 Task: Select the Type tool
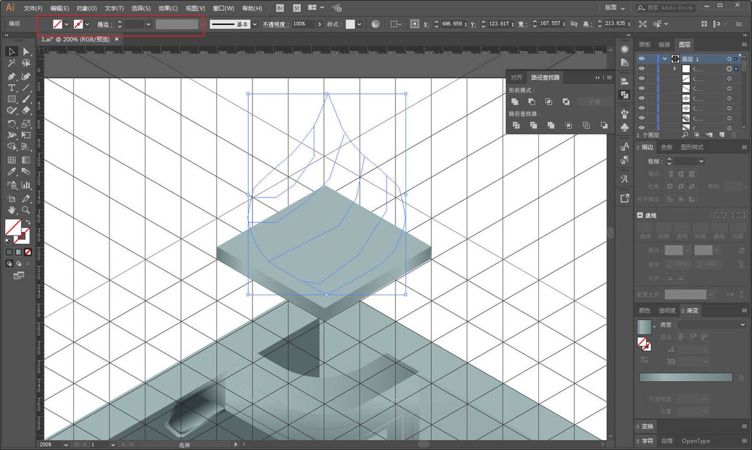[11, 88]
